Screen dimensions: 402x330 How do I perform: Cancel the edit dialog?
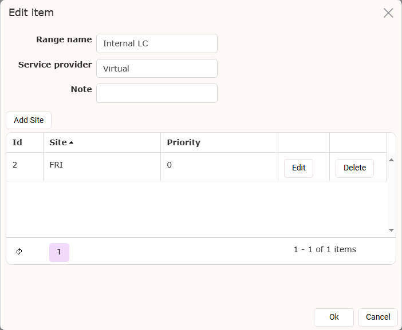pos(377,317)
